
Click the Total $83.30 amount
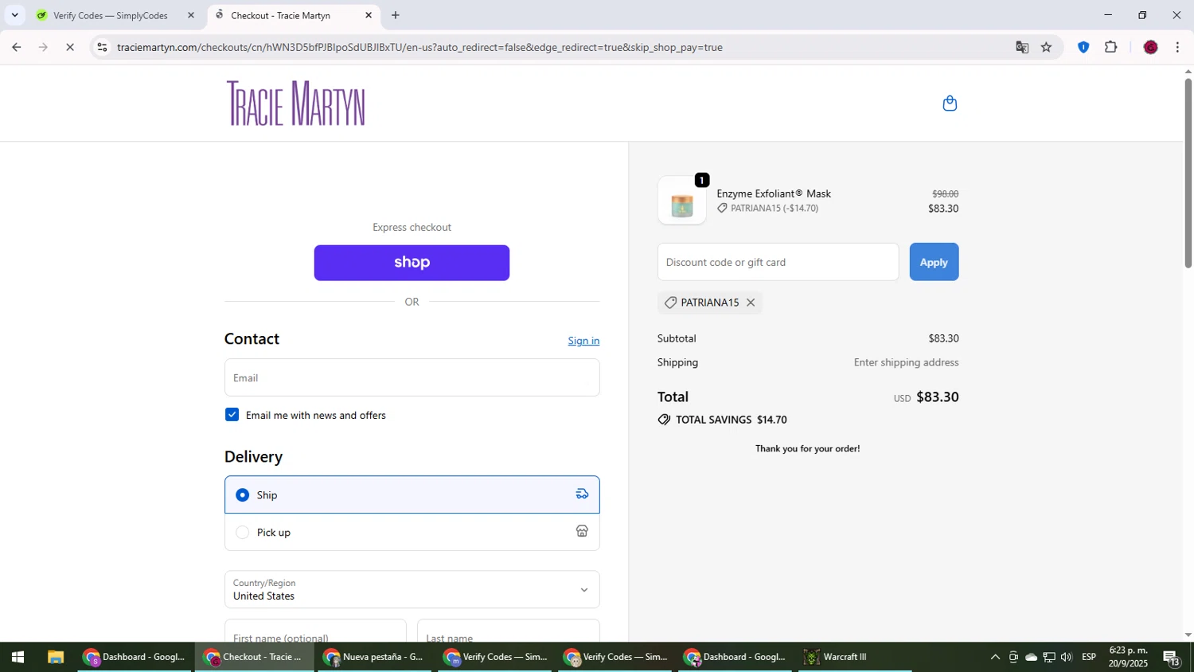click(937, 397)
